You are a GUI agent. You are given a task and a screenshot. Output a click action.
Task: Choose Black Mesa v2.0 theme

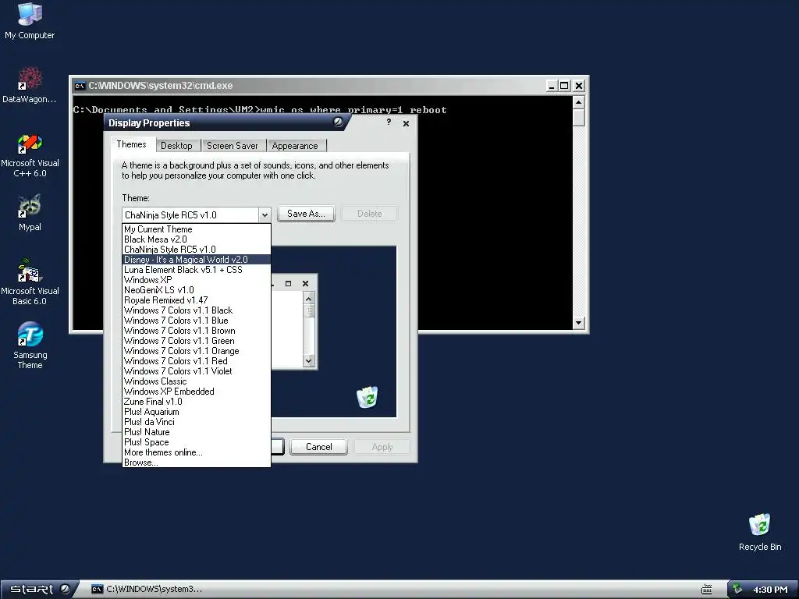(x=196, y=239)
